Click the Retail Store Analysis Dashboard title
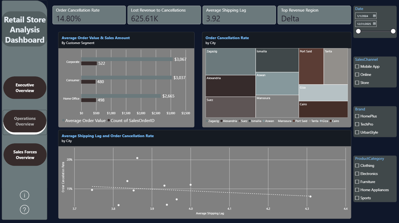This screenshot has height=223, width=399. point(25,30)
